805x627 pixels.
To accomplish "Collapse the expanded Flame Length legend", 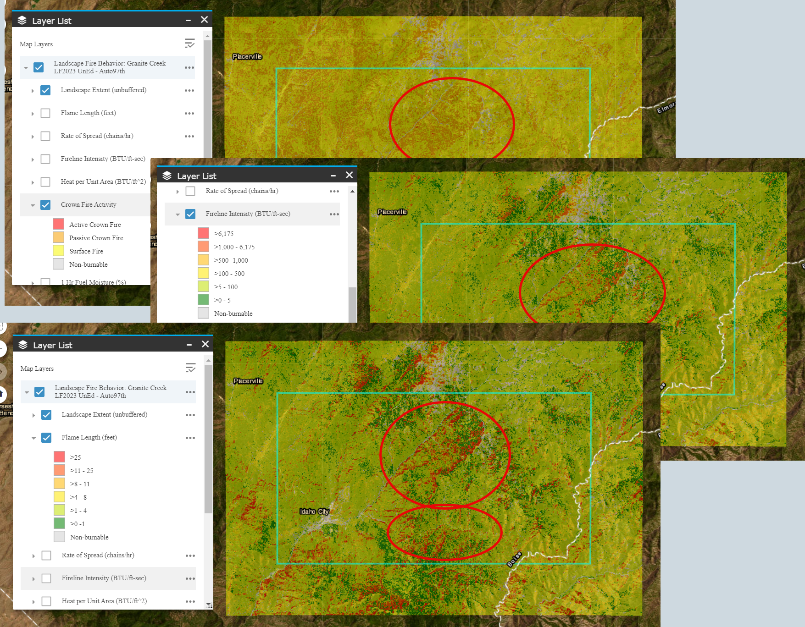I will click(x=33, y=438).
